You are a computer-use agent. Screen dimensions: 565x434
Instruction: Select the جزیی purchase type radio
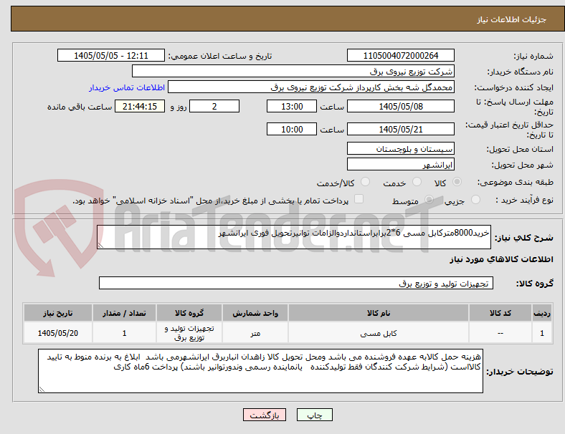(475, 199)
